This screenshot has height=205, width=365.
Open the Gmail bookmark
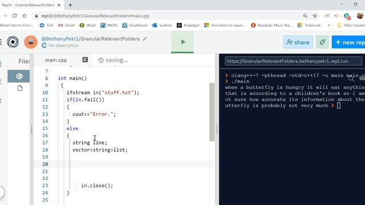point(66,25)
